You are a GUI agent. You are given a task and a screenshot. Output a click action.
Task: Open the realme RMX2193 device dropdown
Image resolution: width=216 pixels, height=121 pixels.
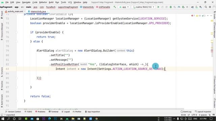pyautogui.click(x=143, y=7)
